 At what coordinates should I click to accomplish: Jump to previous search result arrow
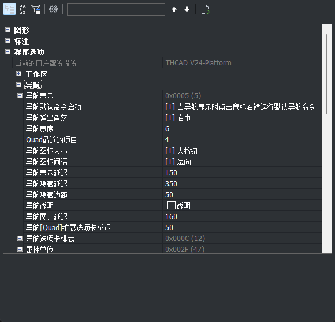pos(174,9)
